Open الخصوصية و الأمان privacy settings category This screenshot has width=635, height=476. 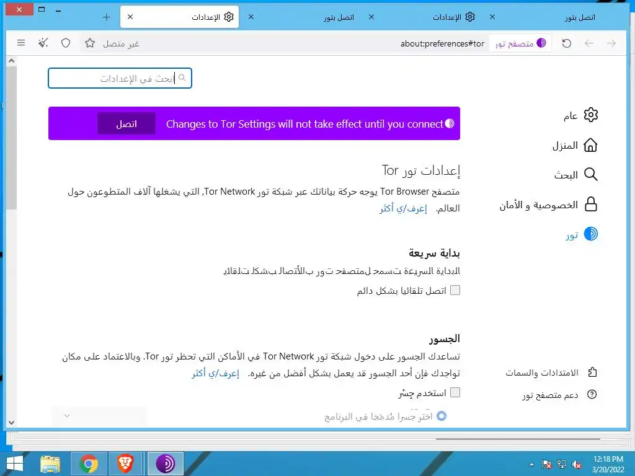[x=549, y=205]
